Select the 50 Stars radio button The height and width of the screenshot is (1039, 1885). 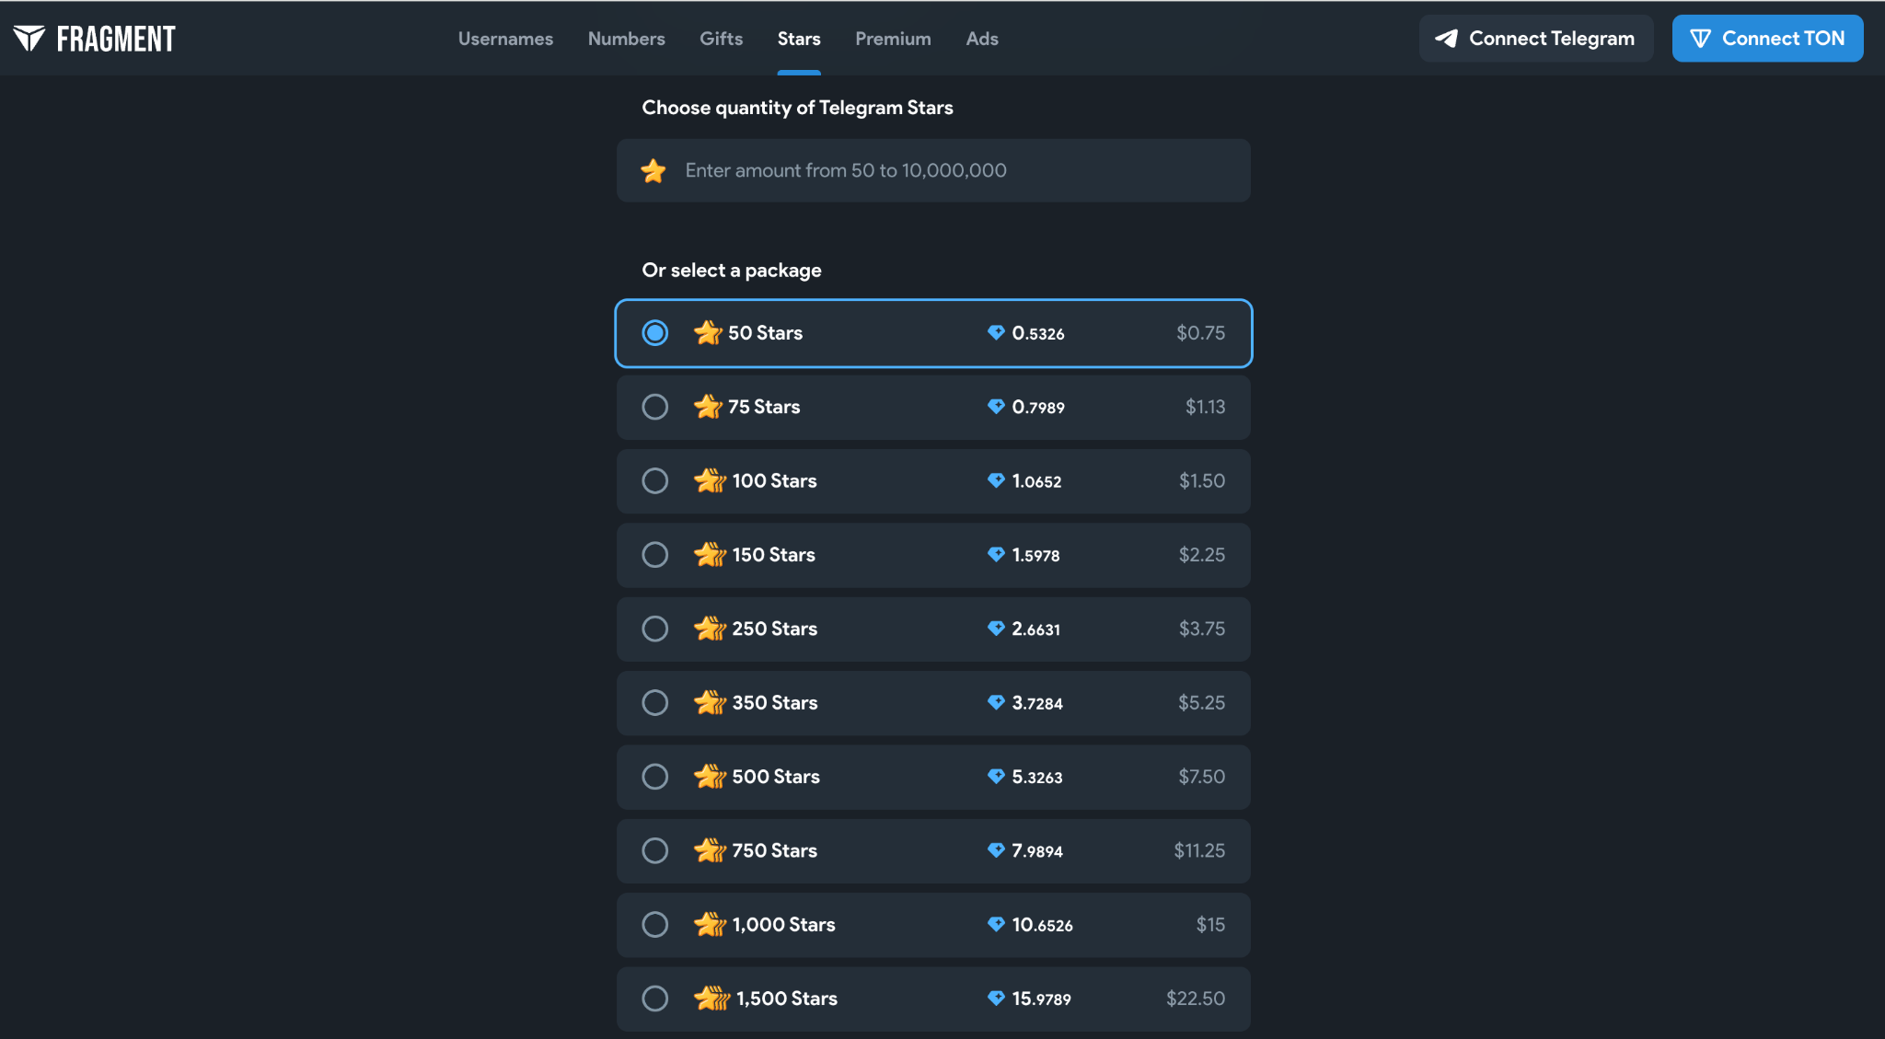(x=654, y=332)
